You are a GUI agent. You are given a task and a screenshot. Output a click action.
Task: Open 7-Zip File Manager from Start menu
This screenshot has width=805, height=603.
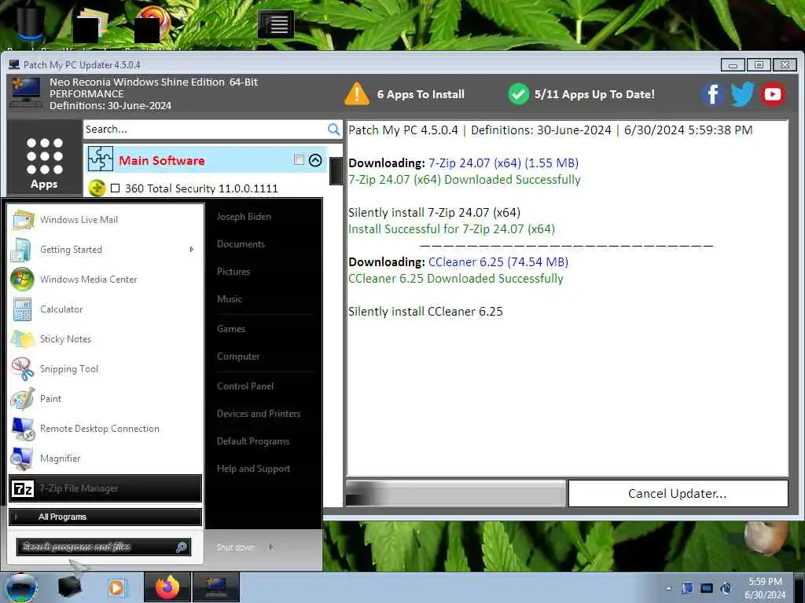point(105,488)
